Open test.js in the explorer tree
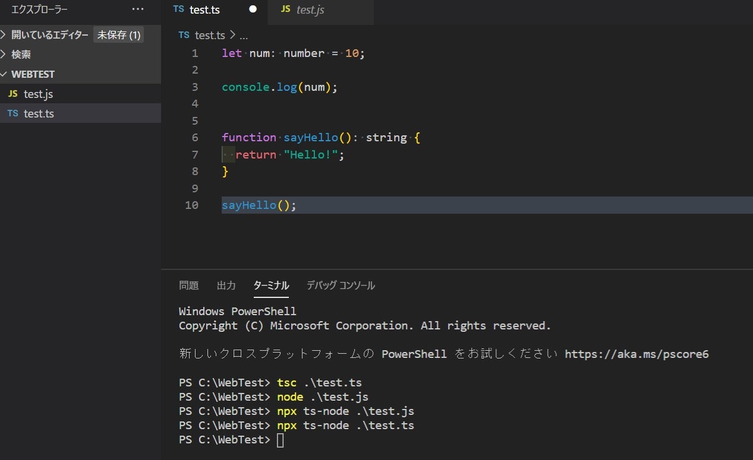Viewport: 753px width, 460px height. coord(80,94)
